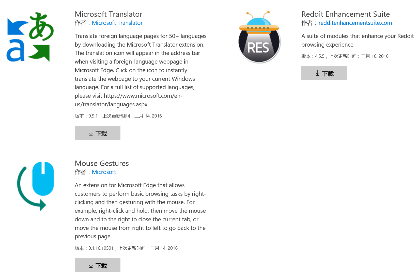Image resolution: width=418 pixels, height=274 pixels.
Task: Download the Reddit Enhancement Suite extension
Action: pos(324,73)
